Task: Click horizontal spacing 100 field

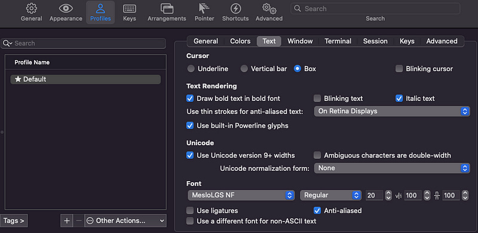Action: click(413, 195)
